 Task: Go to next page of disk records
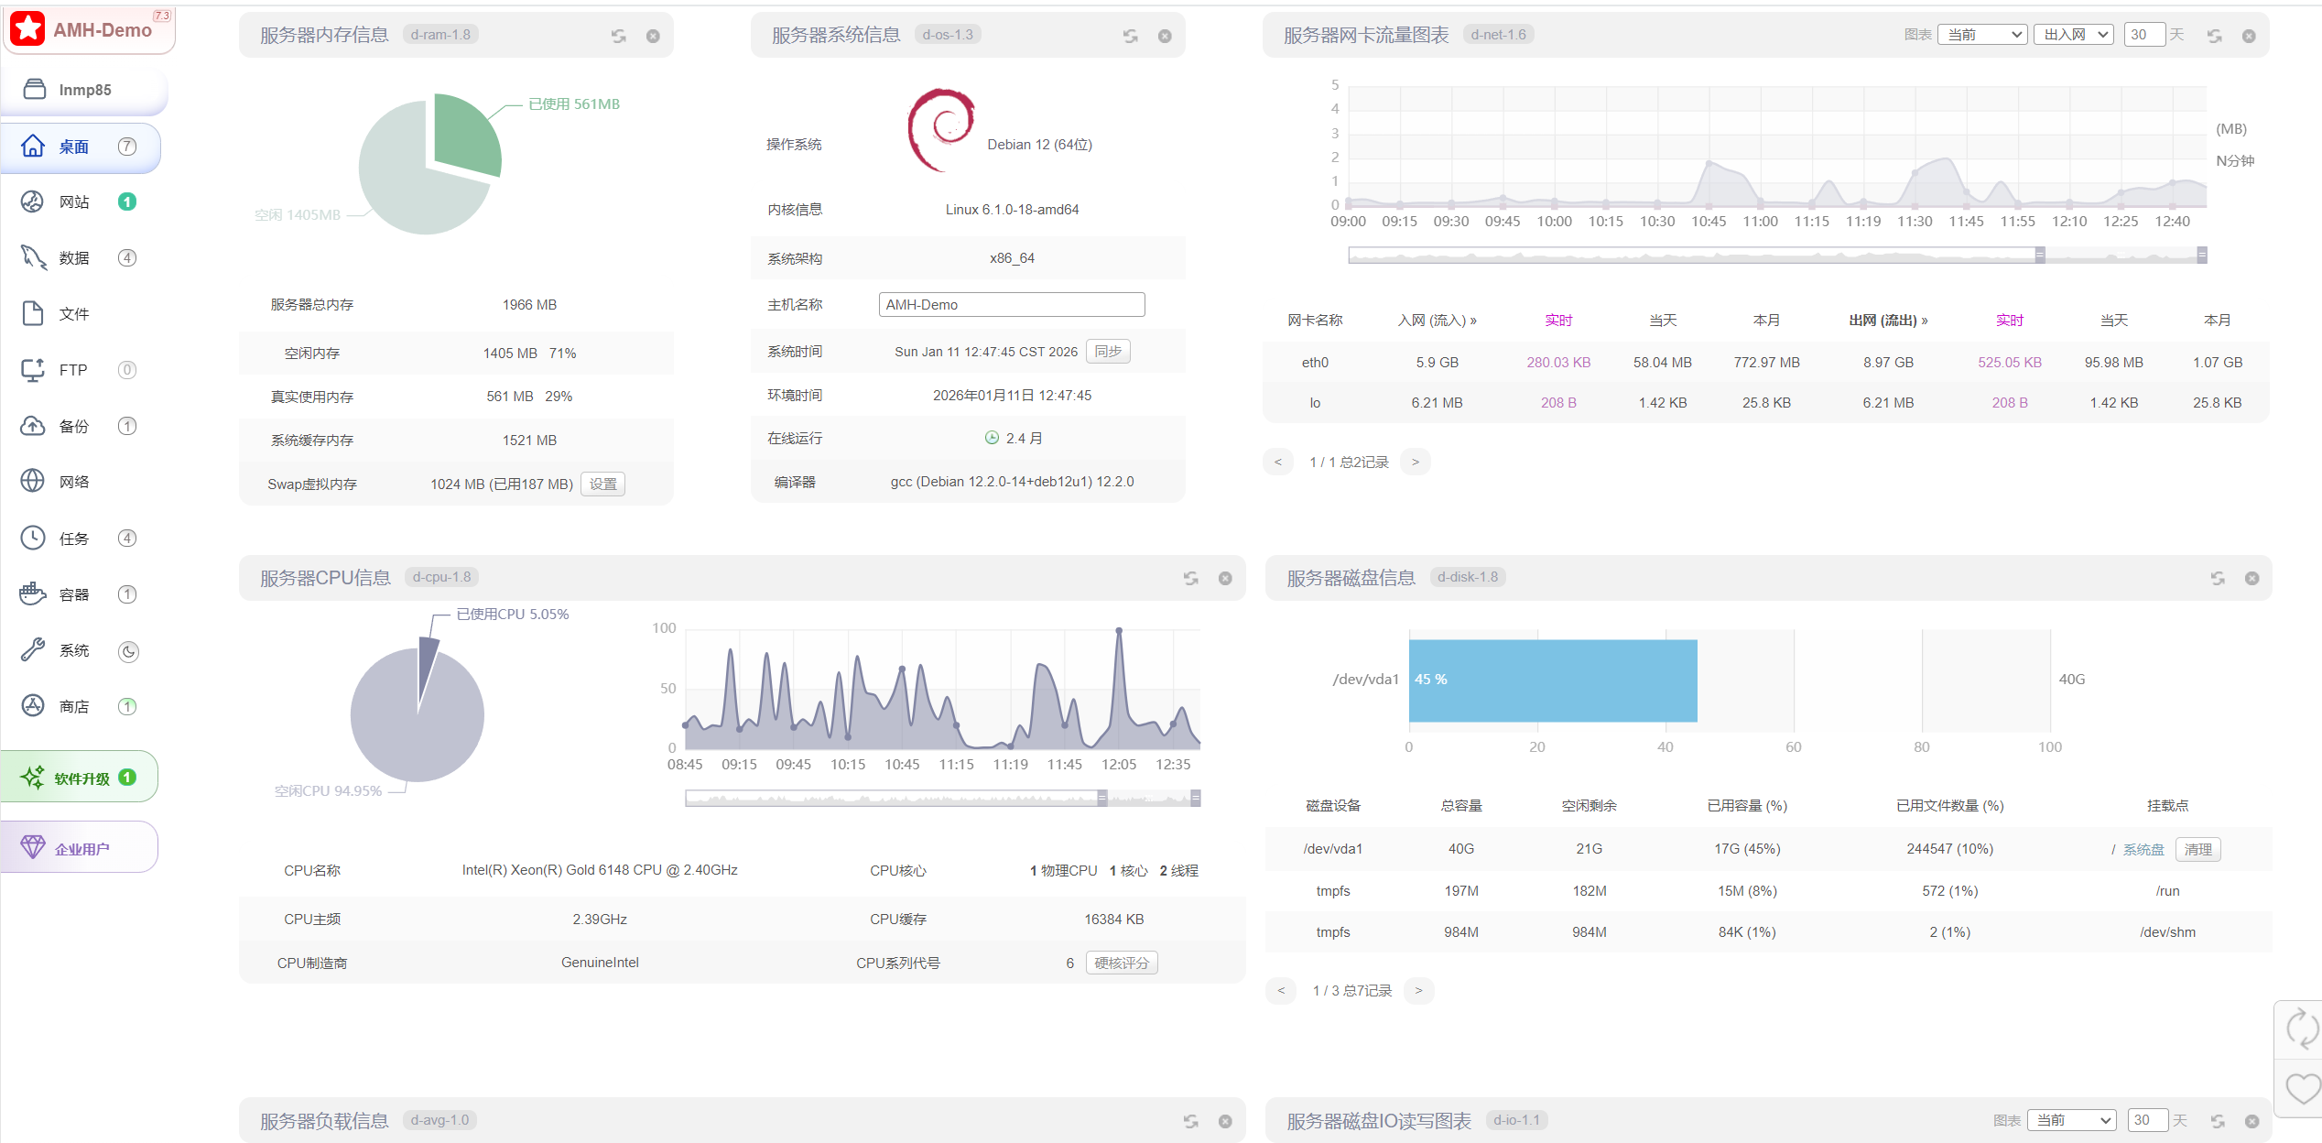click(x=1418, y=990)
